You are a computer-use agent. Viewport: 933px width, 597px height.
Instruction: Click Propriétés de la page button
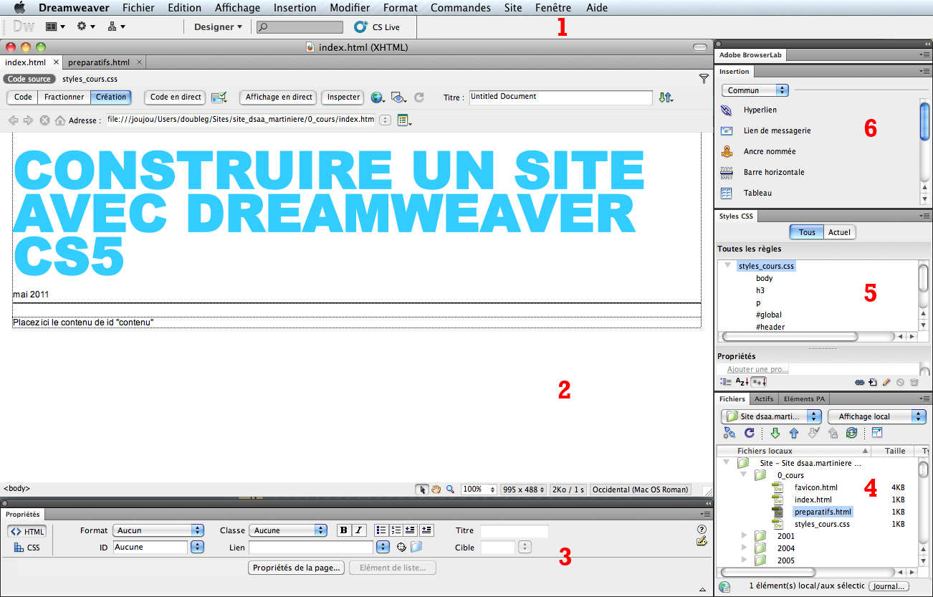pos(297,568)
